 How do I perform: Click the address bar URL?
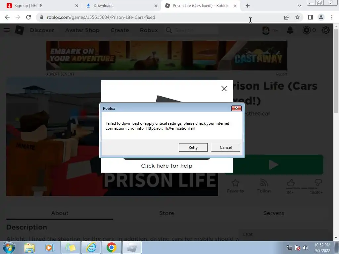pos(101,17)
